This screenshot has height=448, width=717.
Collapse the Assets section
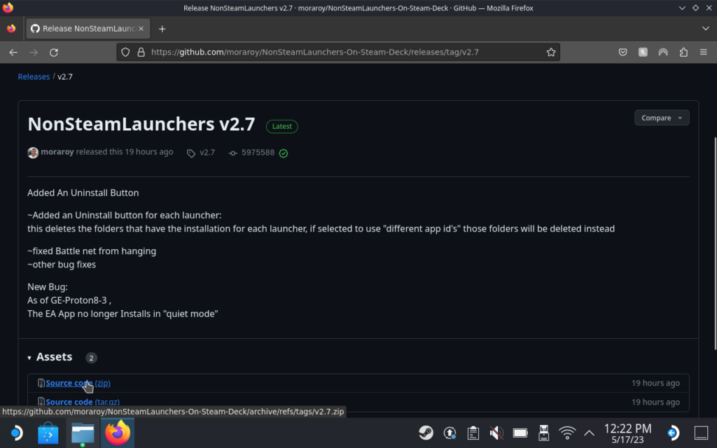pos(29,357)
